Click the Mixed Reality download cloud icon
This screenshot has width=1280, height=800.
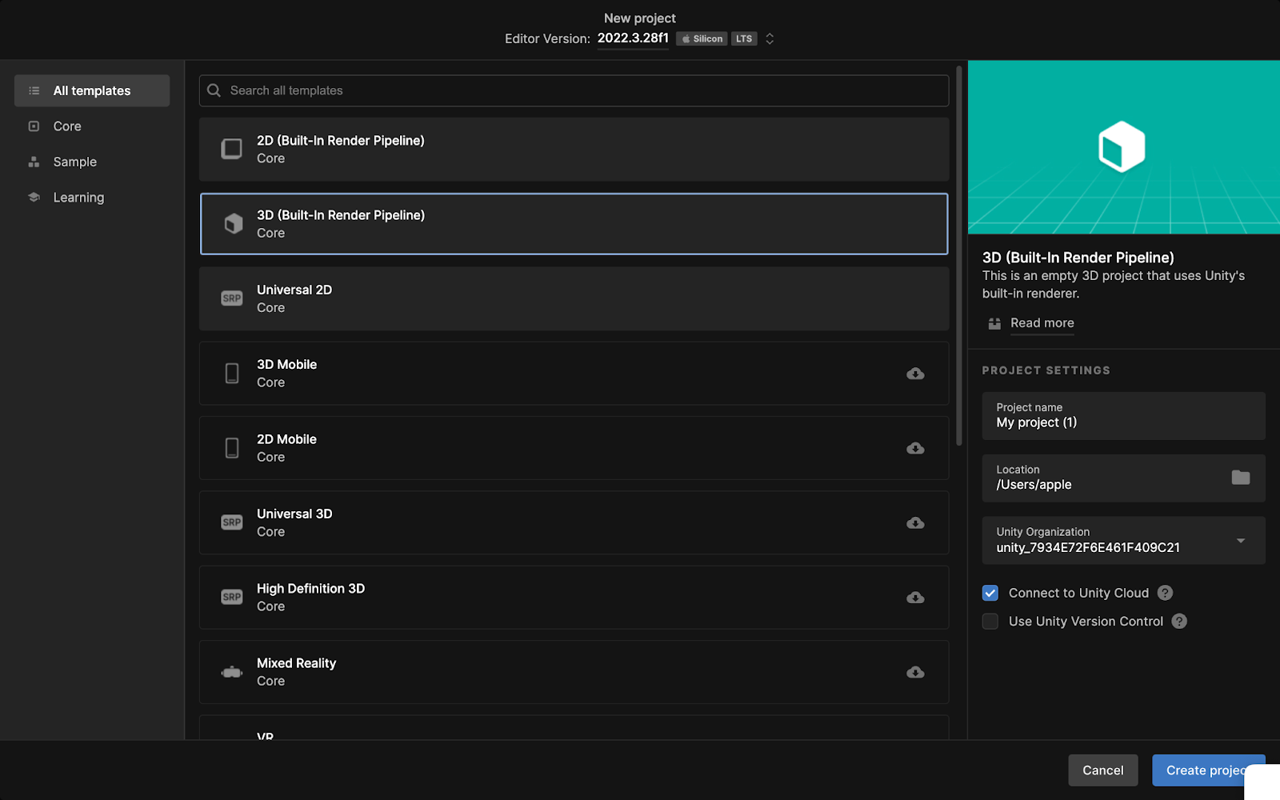pos(915,672)
